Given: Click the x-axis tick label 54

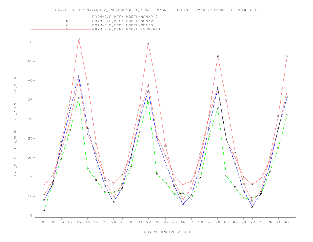Looking at the screenshot, I should [200, 222].
